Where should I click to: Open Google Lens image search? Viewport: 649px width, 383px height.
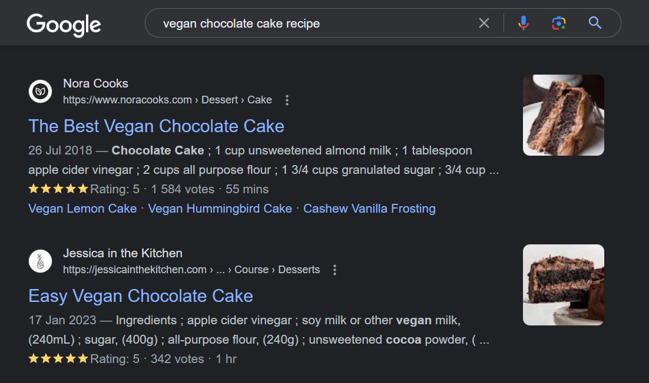[558, 23]
